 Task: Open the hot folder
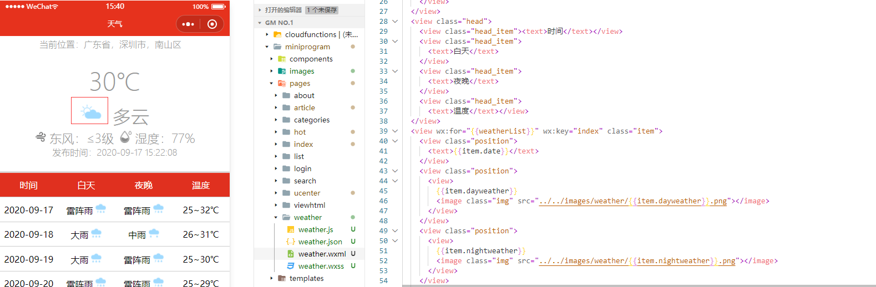pos(300,132)
